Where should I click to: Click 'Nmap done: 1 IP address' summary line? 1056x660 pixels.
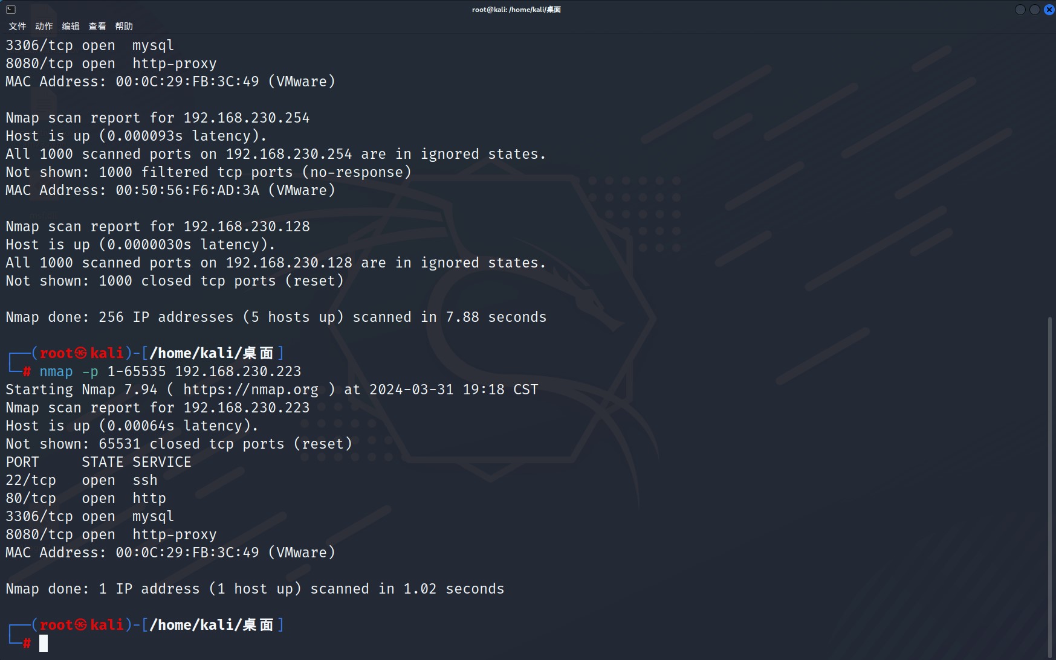click(255, 589)
